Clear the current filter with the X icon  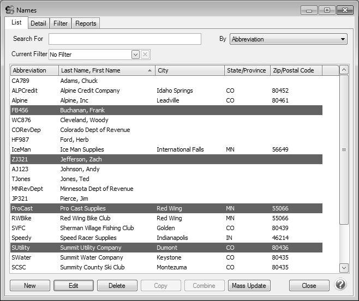coord(145,55)
